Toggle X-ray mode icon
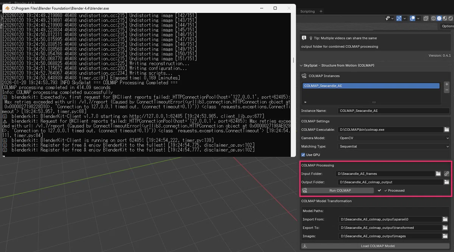This screenshot has height=252, width=454. coord(426,18)
